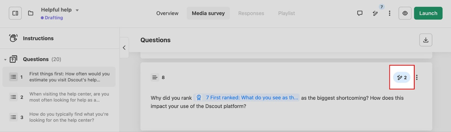Image resolution: width=451 pixels, height=132 pixels.
Task: Collapse the left sidebar with chevron
Action: (x=124, y=48)
